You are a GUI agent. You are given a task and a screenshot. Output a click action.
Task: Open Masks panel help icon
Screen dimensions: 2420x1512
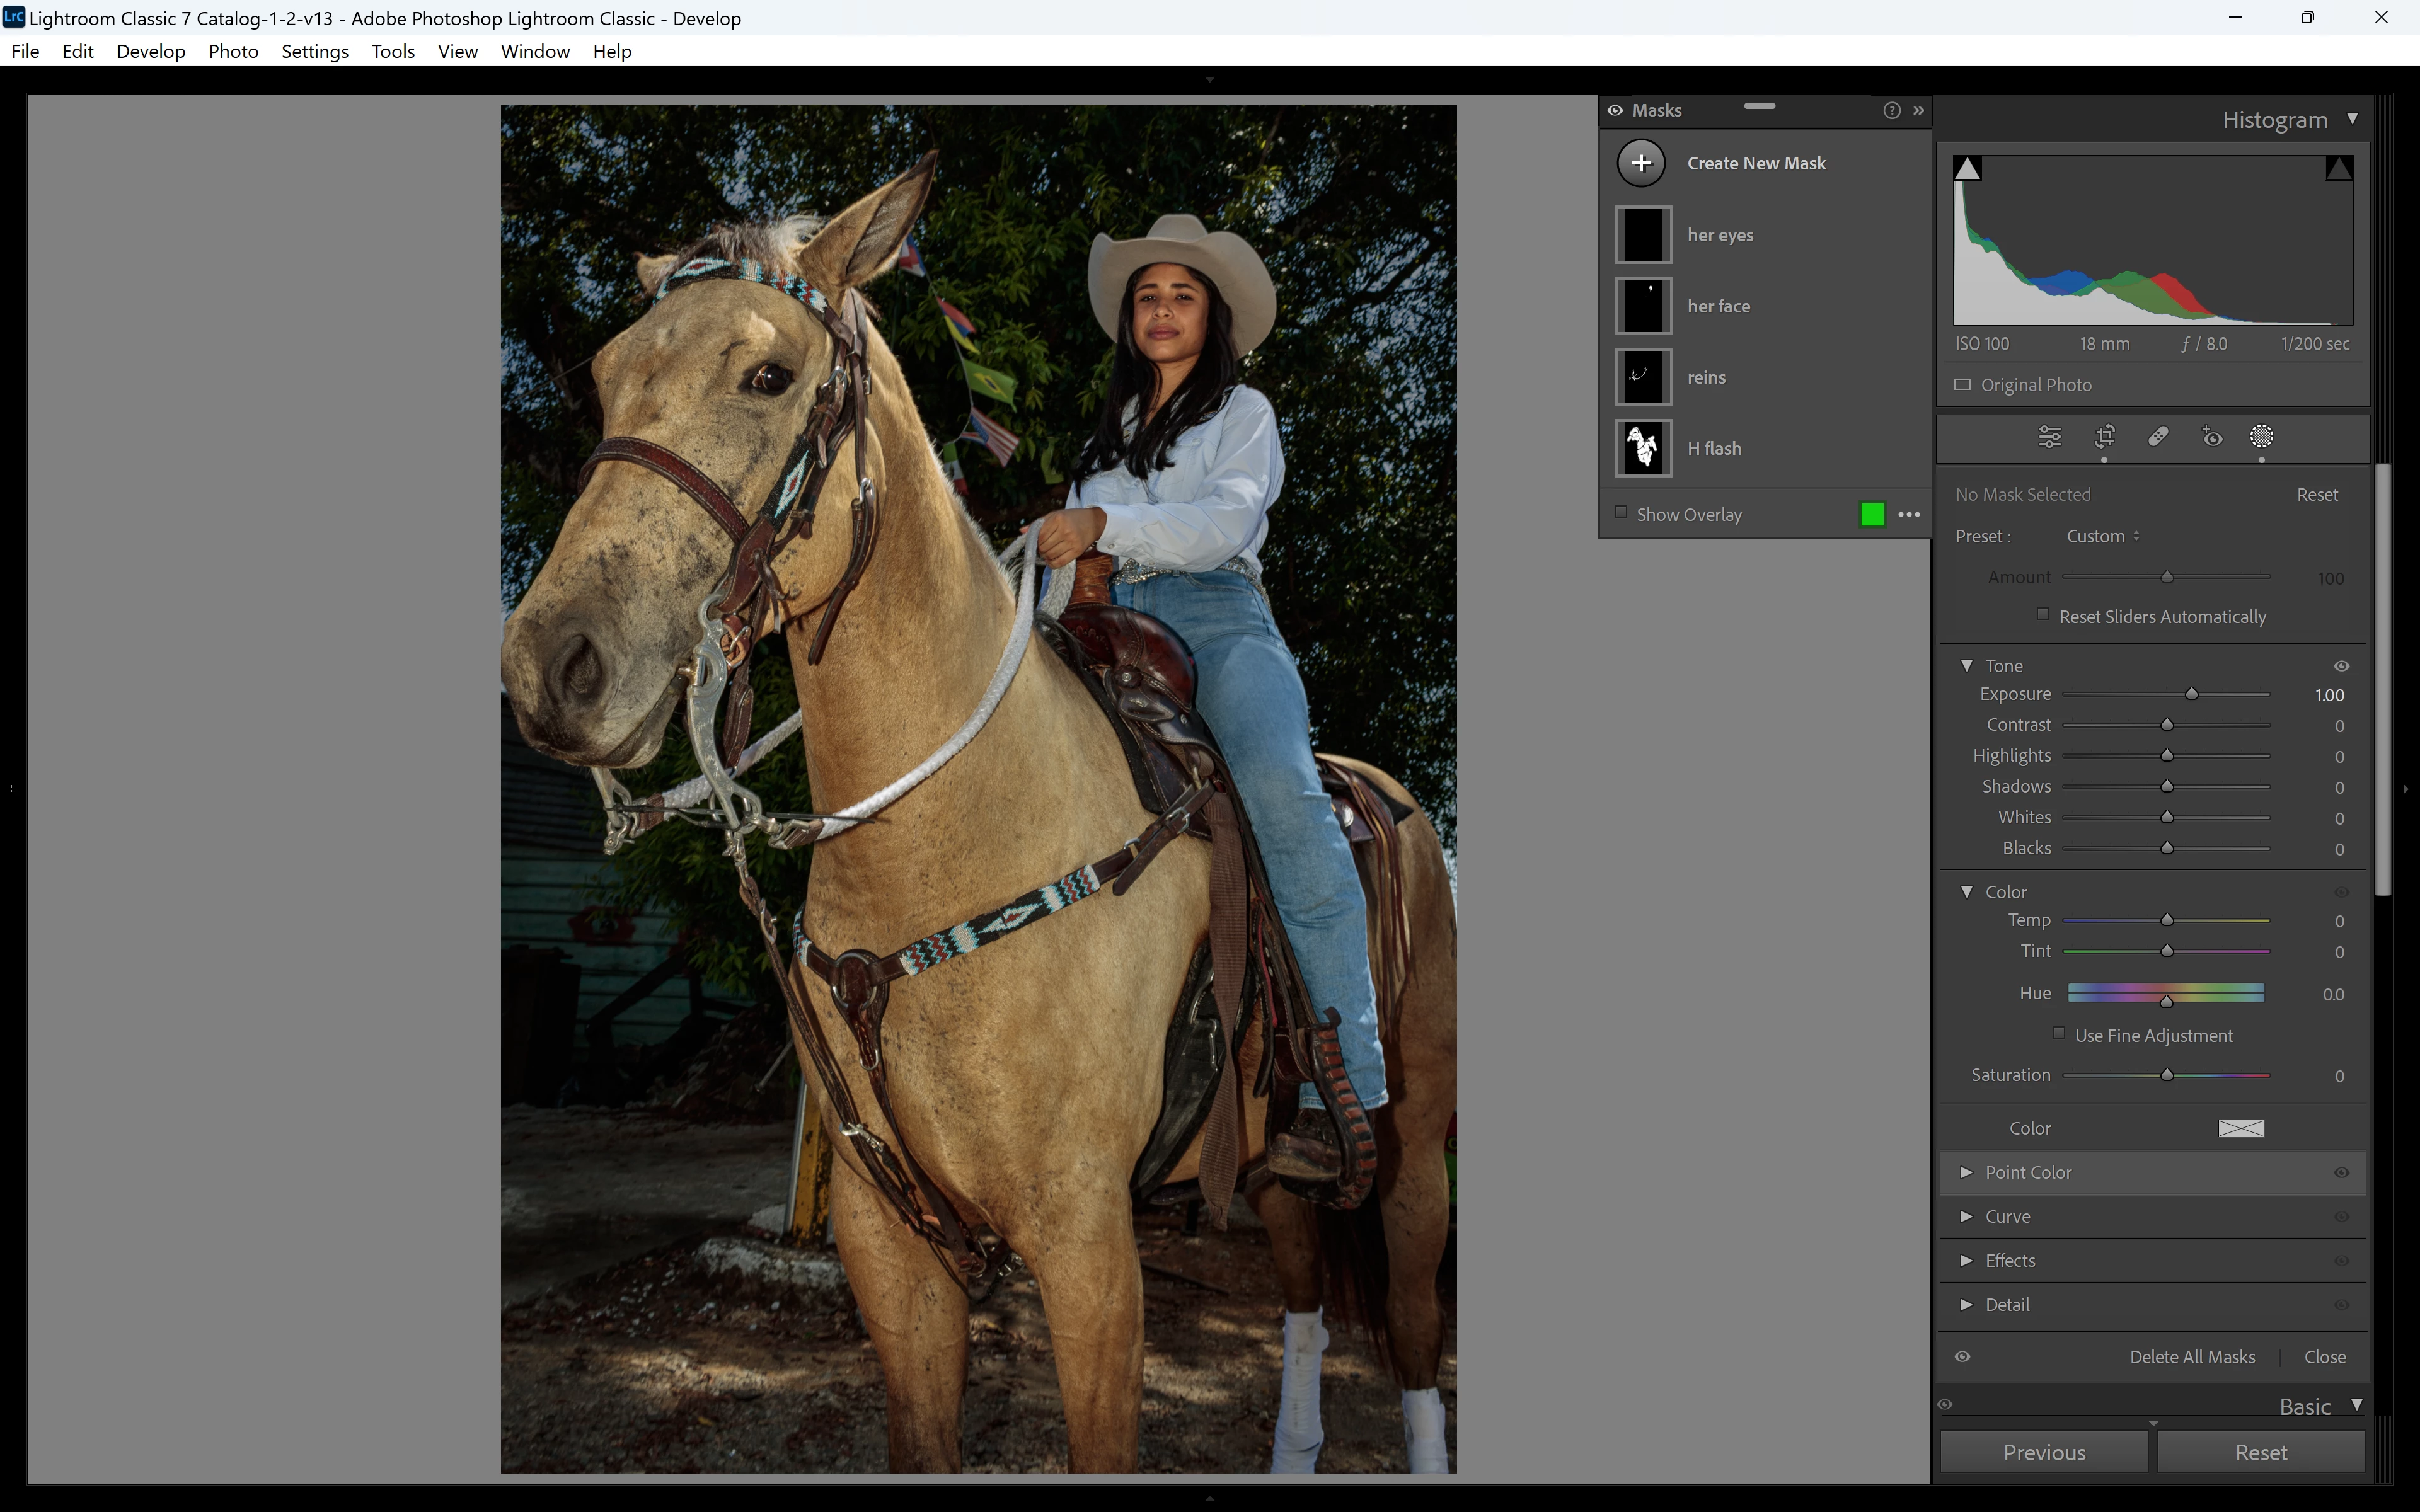coord(1891,111)
